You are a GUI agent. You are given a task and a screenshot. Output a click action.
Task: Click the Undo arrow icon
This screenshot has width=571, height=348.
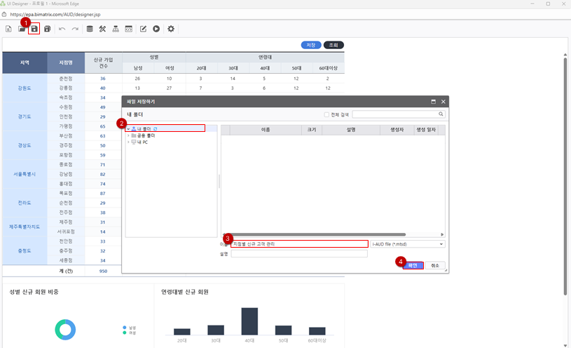click(x=62, y=29)
